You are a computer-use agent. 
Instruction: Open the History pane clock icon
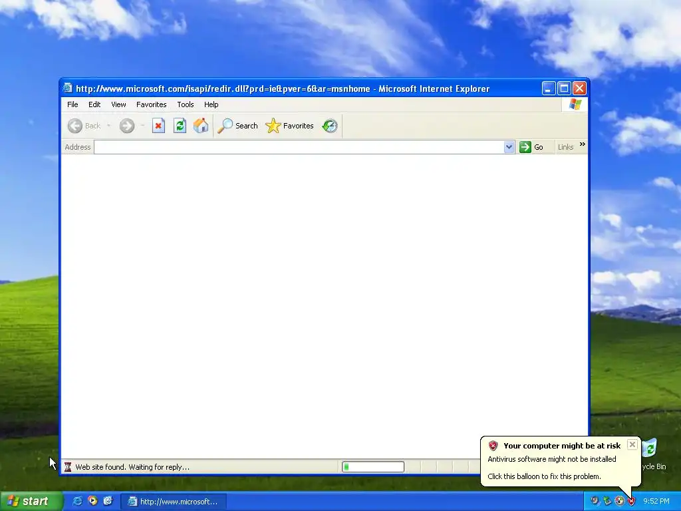coord(330,126)
